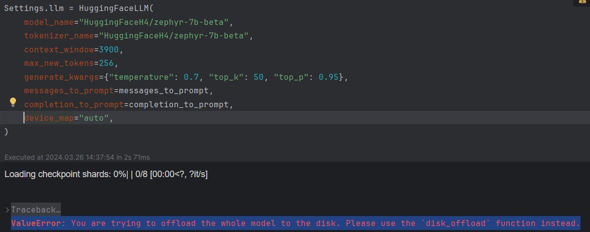Screen dimensions: 590x232
Task: Click the Executed at timestamp label
Action: tap(77, 157)
